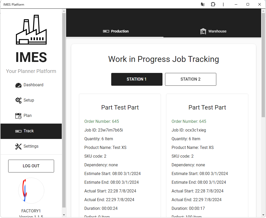This screenshot has height=218, width=266.
Task: Click the LOG OUT button
Action: click(31, 166)
